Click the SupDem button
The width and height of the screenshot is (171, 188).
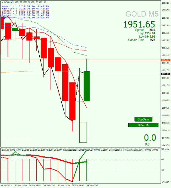click(143, 119)
